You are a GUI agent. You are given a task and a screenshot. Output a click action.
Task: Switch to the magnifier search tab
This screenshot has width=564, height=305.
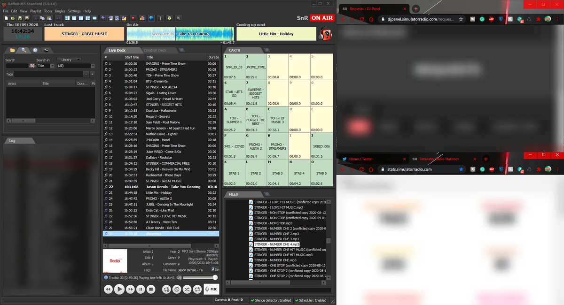23,50
